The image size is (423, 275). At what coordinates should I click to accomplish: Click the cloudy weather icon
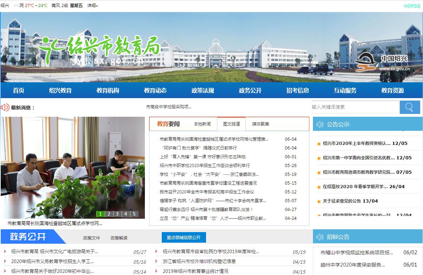[16, 6]
